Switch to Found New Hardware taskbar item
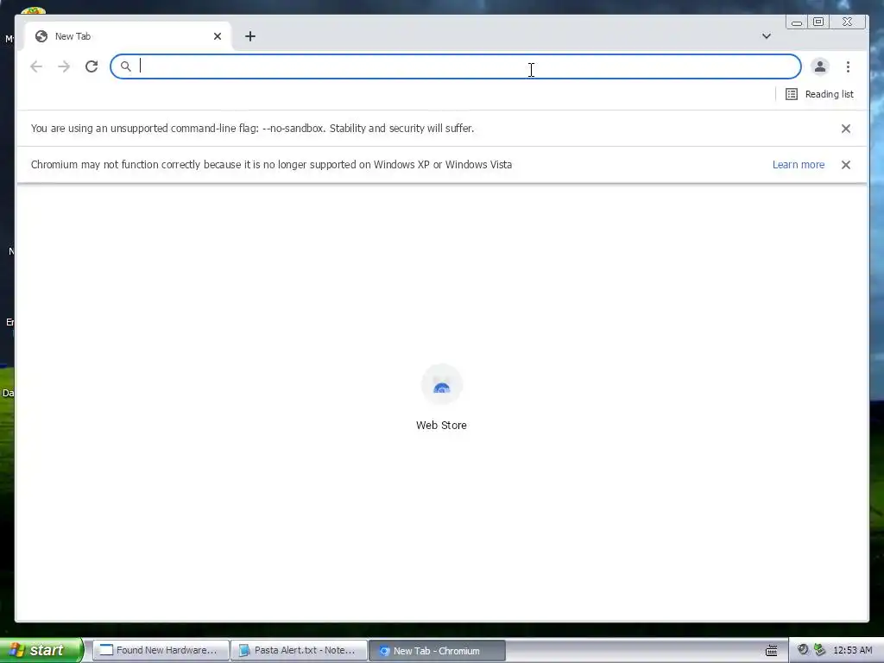The height and width of the screenshot is (663, 884). [161, 650]
